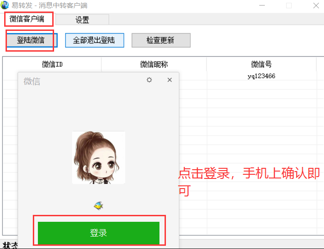Click 检查更新 to check for updates
Screen dimensions: 324x249
coord(161,40)
